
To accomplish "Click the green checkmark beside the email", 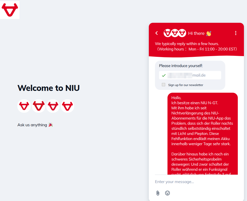I will tap(164, 75).
